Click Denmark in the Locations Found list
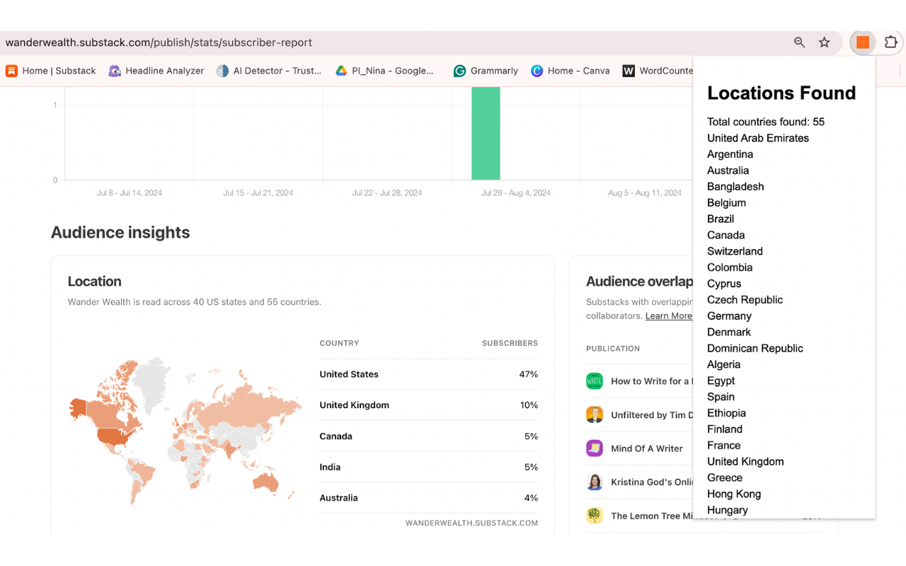This screenshot has width=906, height=566. click(729, 333)
